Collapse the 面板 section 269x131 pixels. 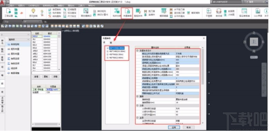137,97
